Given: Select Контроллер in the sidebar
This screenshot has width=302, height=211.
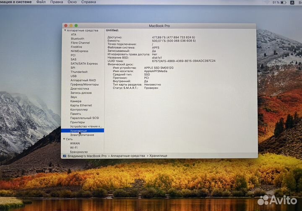Looking at the screenshot, I should click(79, 109).
